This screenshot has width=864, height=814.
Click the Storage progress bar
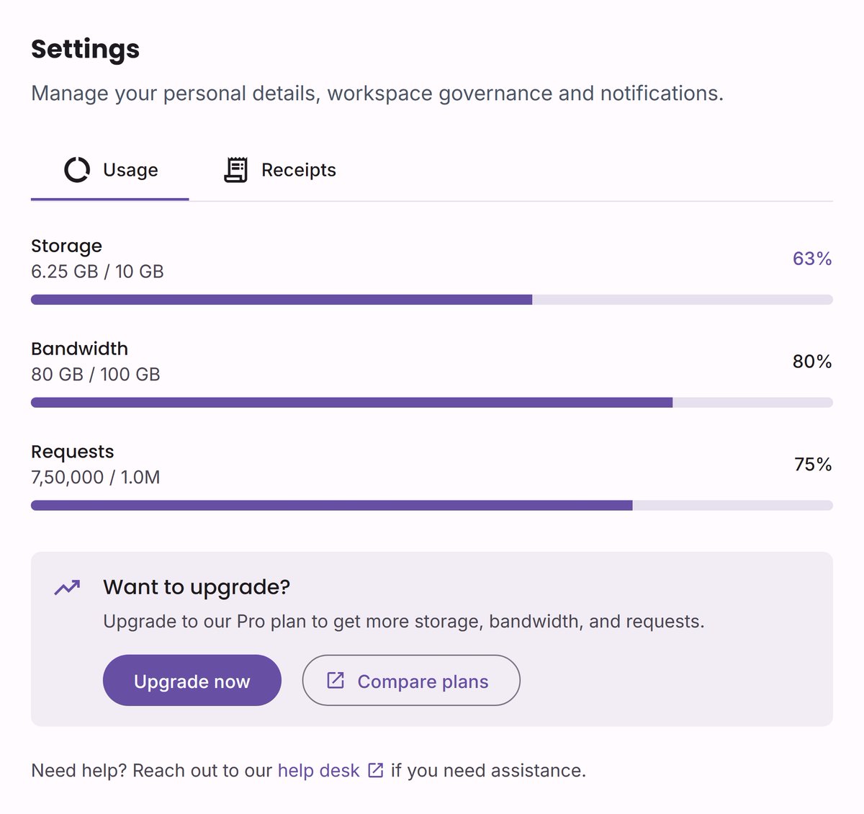click(x=432, y=300)
